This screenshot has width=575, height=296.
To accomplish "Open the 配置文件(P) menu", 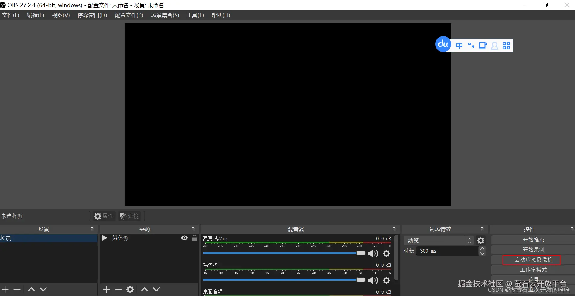I will point(129,15).
